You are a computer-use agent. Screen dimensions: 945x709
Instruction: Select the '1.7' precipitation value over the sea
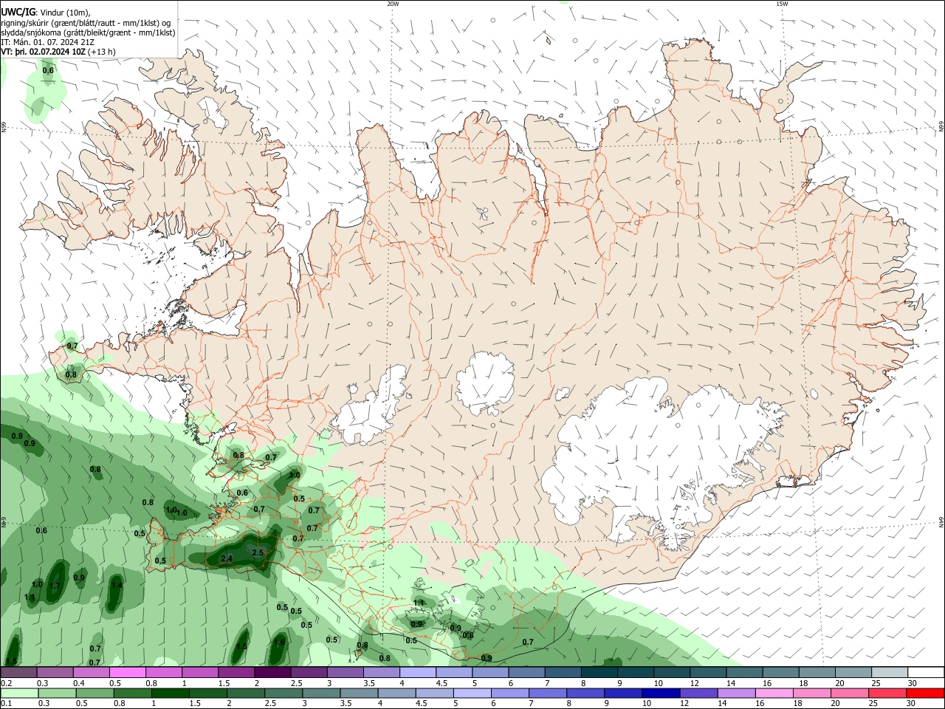(x=54, y=586)
